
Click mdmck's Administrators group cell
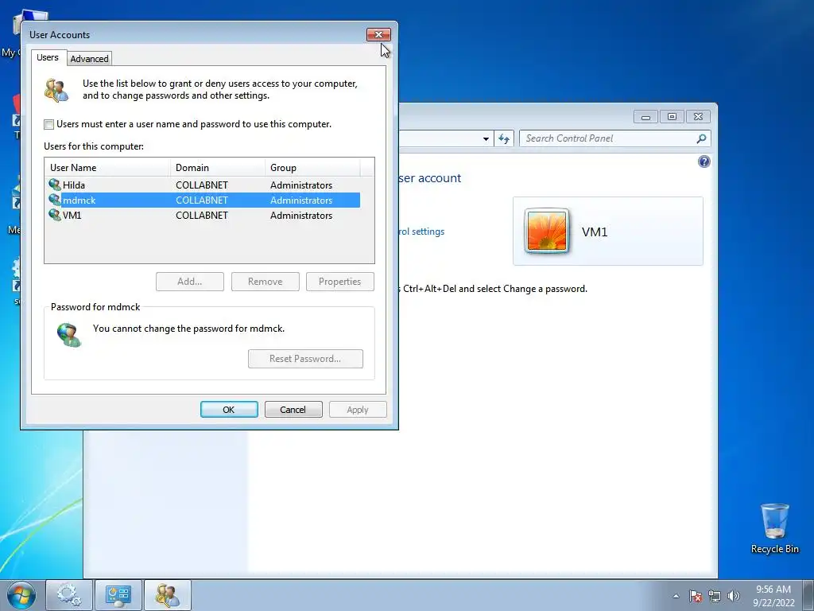pos(301,200)
